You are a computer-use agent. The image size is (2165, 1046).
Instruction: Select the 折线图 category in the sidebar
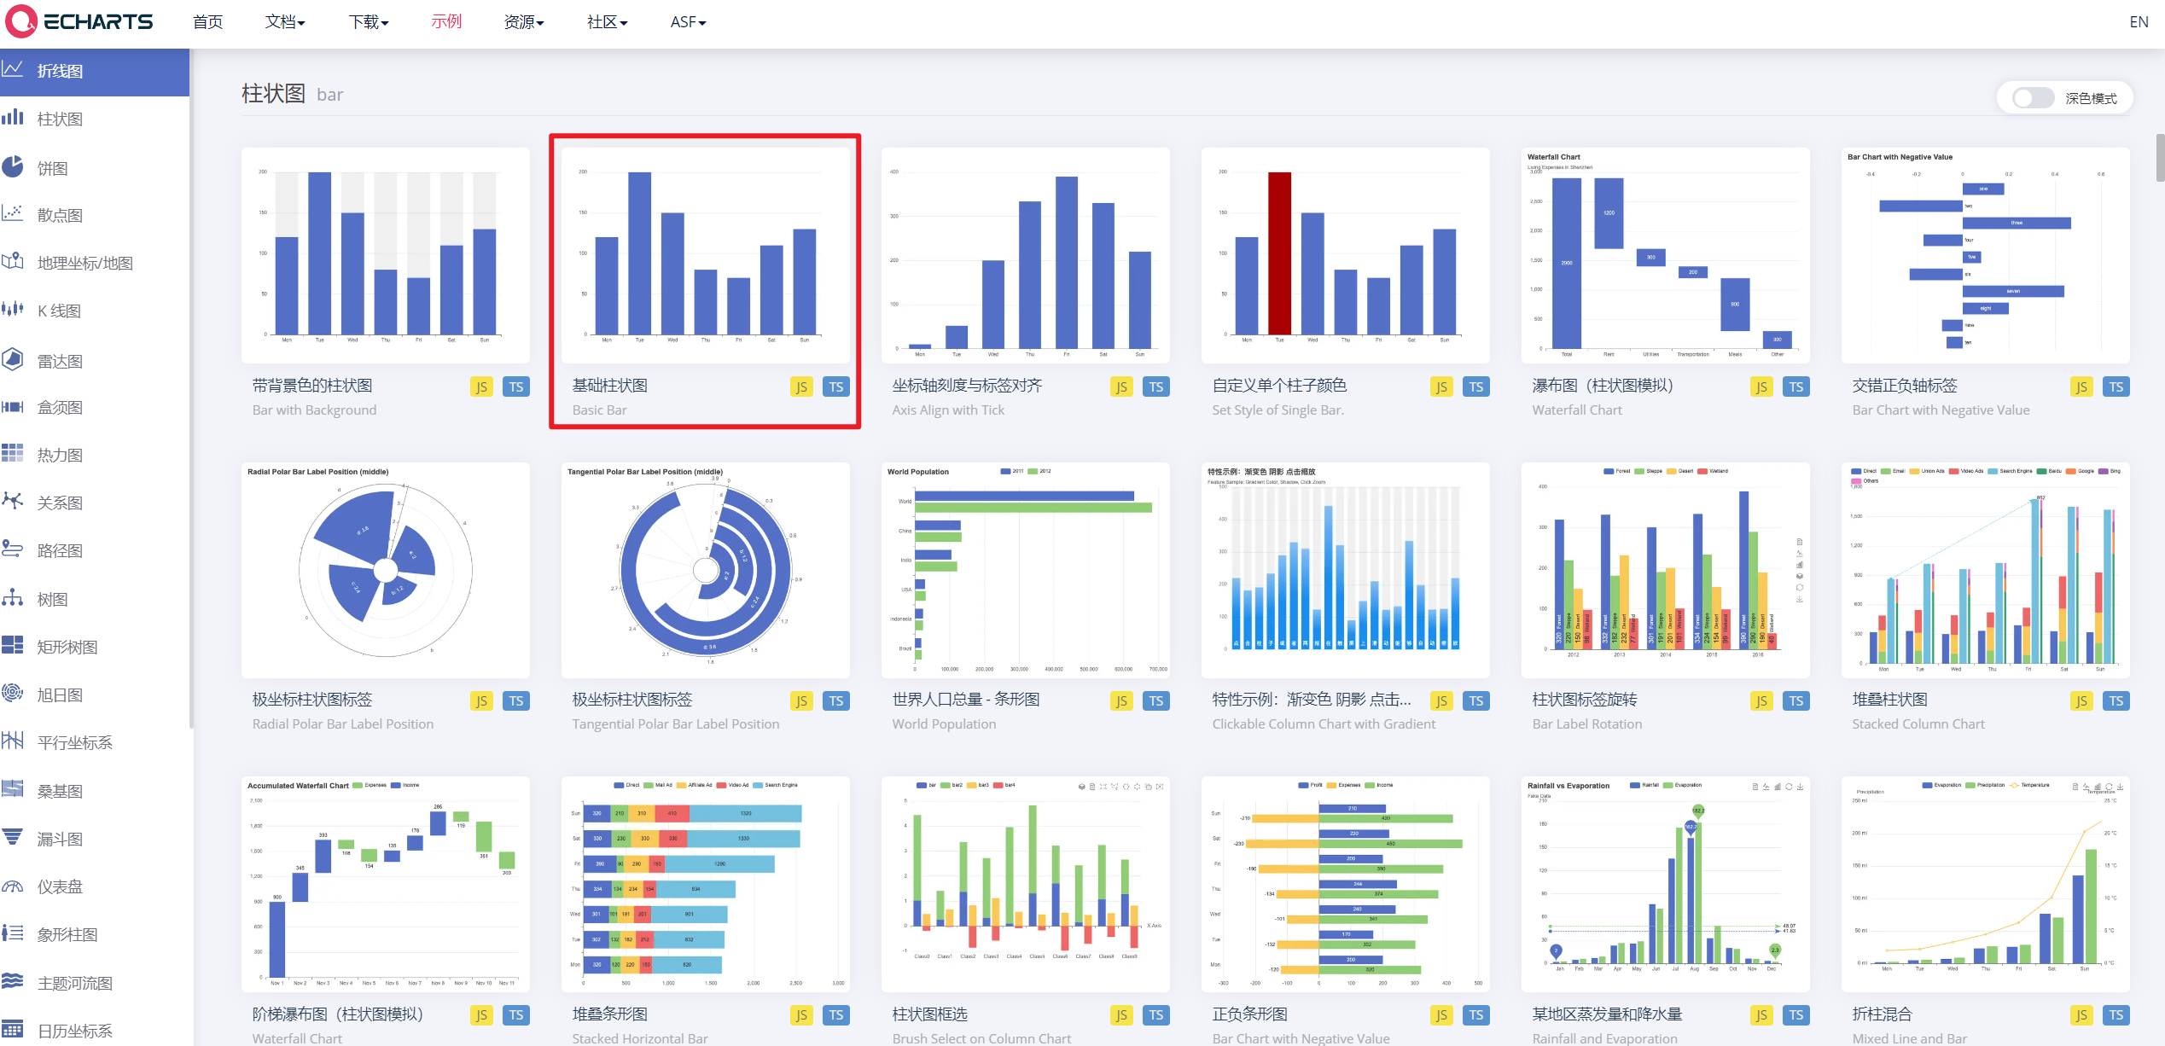point(60,71)
